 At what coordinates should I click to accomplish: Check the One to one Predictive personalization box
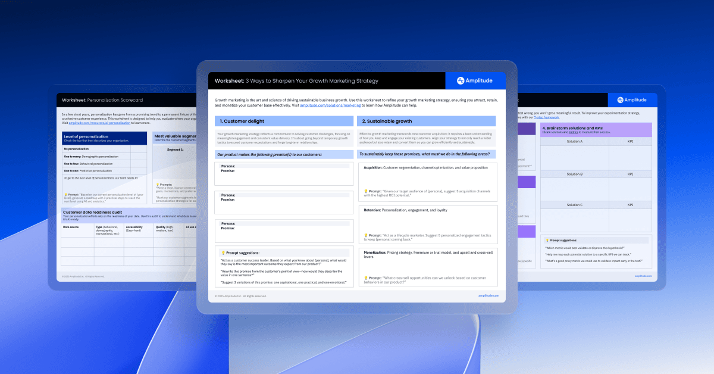tap(139, 170)
